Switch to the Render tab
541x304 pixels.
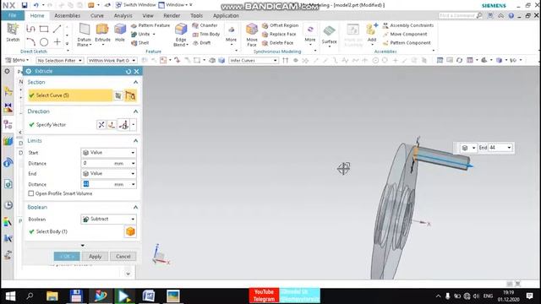(172, 15)
